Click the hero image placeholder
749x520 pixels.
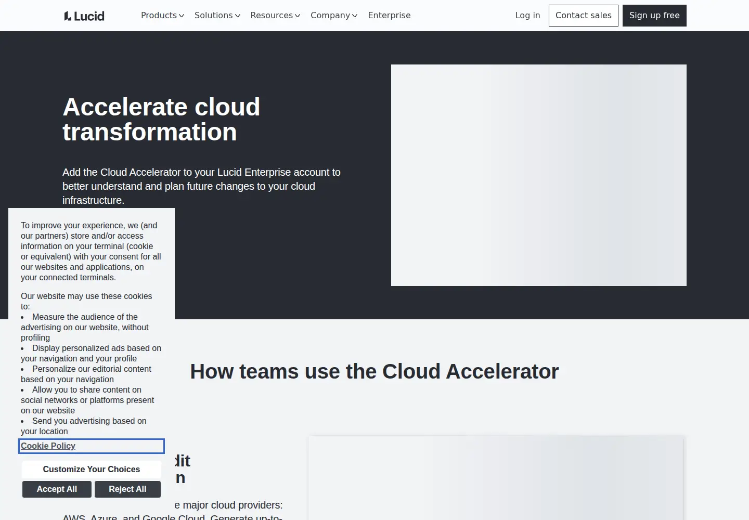[x=539, y=175]
